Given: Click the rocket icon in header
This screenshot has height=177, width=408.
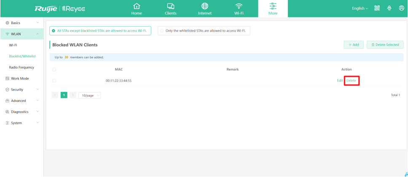Looking at the screenshot, I should 389,8.
